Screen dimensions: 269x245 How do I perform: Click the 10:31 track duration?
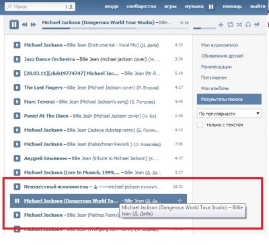pyautogui.click(x=178, y=186)
